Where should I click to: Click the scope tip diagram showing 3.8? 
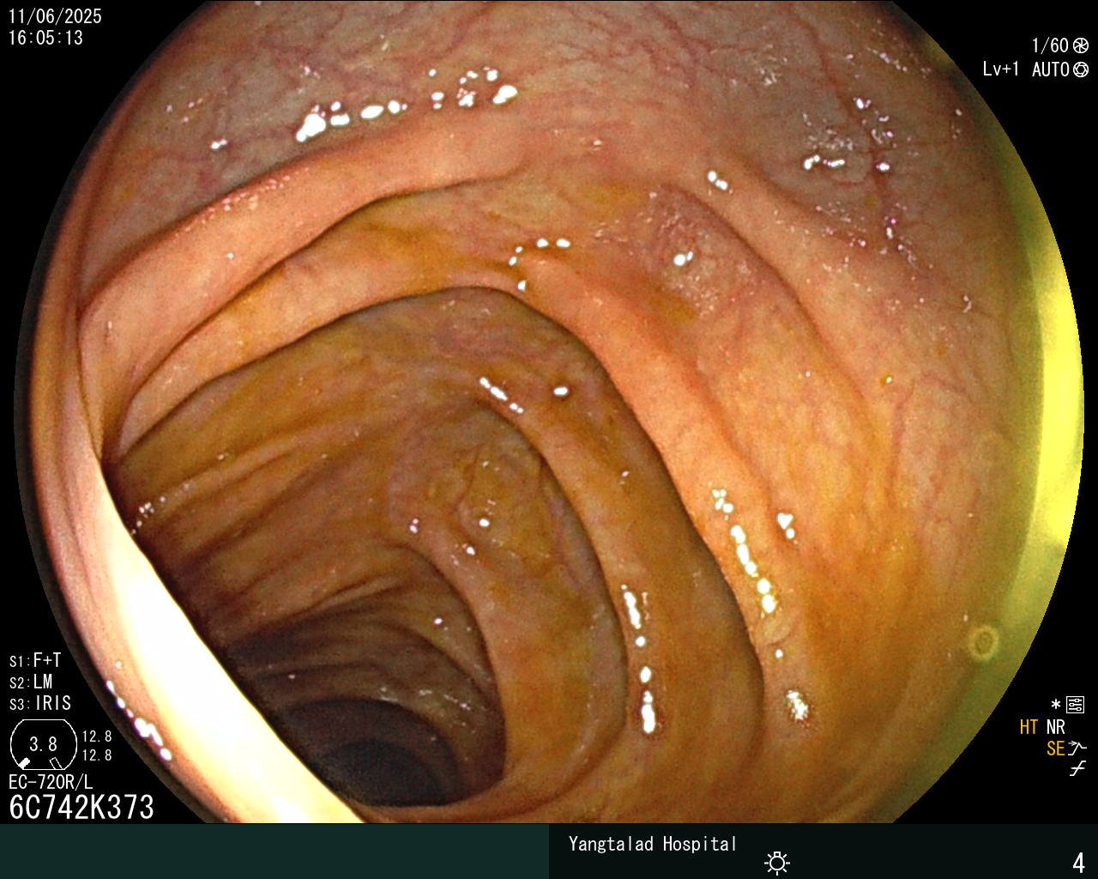(43, 745)
